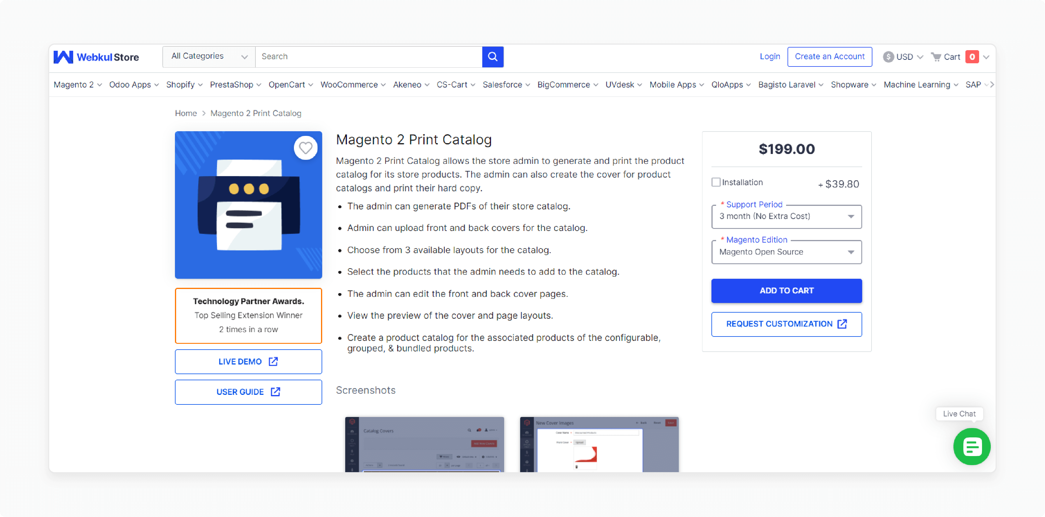Image resolution: width=1045 pixels, height=517 pixels.
Task: Click the search magnifier icon
Action: pos(493,56)
